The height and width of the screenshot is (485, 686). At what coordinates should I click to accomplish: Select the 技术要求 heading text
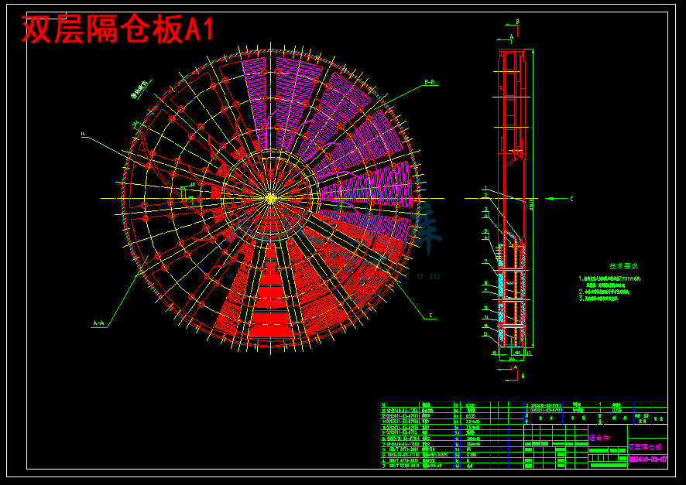(x=623, y=265)
